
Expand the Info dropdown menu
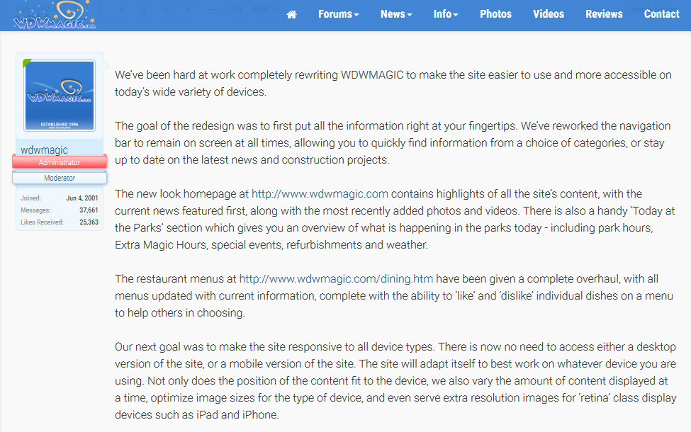445,14
